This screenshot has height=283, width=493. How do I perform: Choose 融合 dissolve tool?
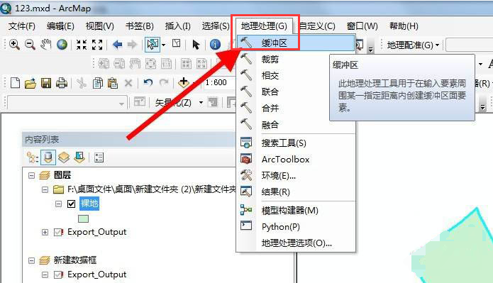point(296,125)
